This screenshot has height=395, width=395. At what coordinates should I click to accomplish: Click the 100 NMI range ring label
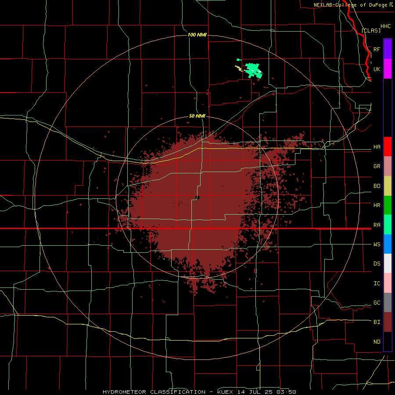coord(197,35)
